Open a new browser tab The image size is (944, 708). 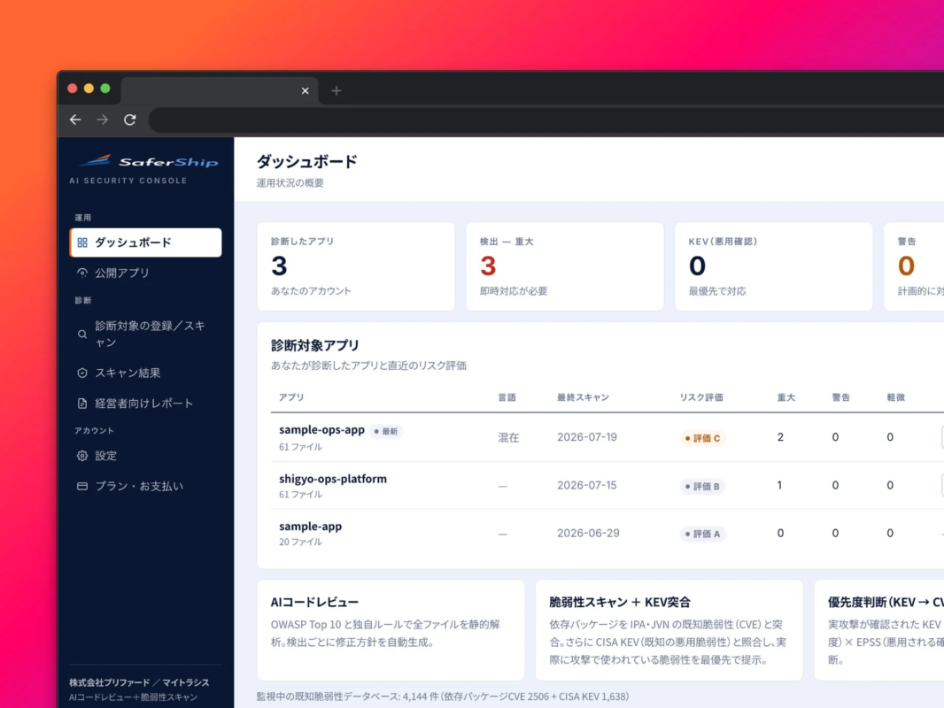(x=337, y=91)
